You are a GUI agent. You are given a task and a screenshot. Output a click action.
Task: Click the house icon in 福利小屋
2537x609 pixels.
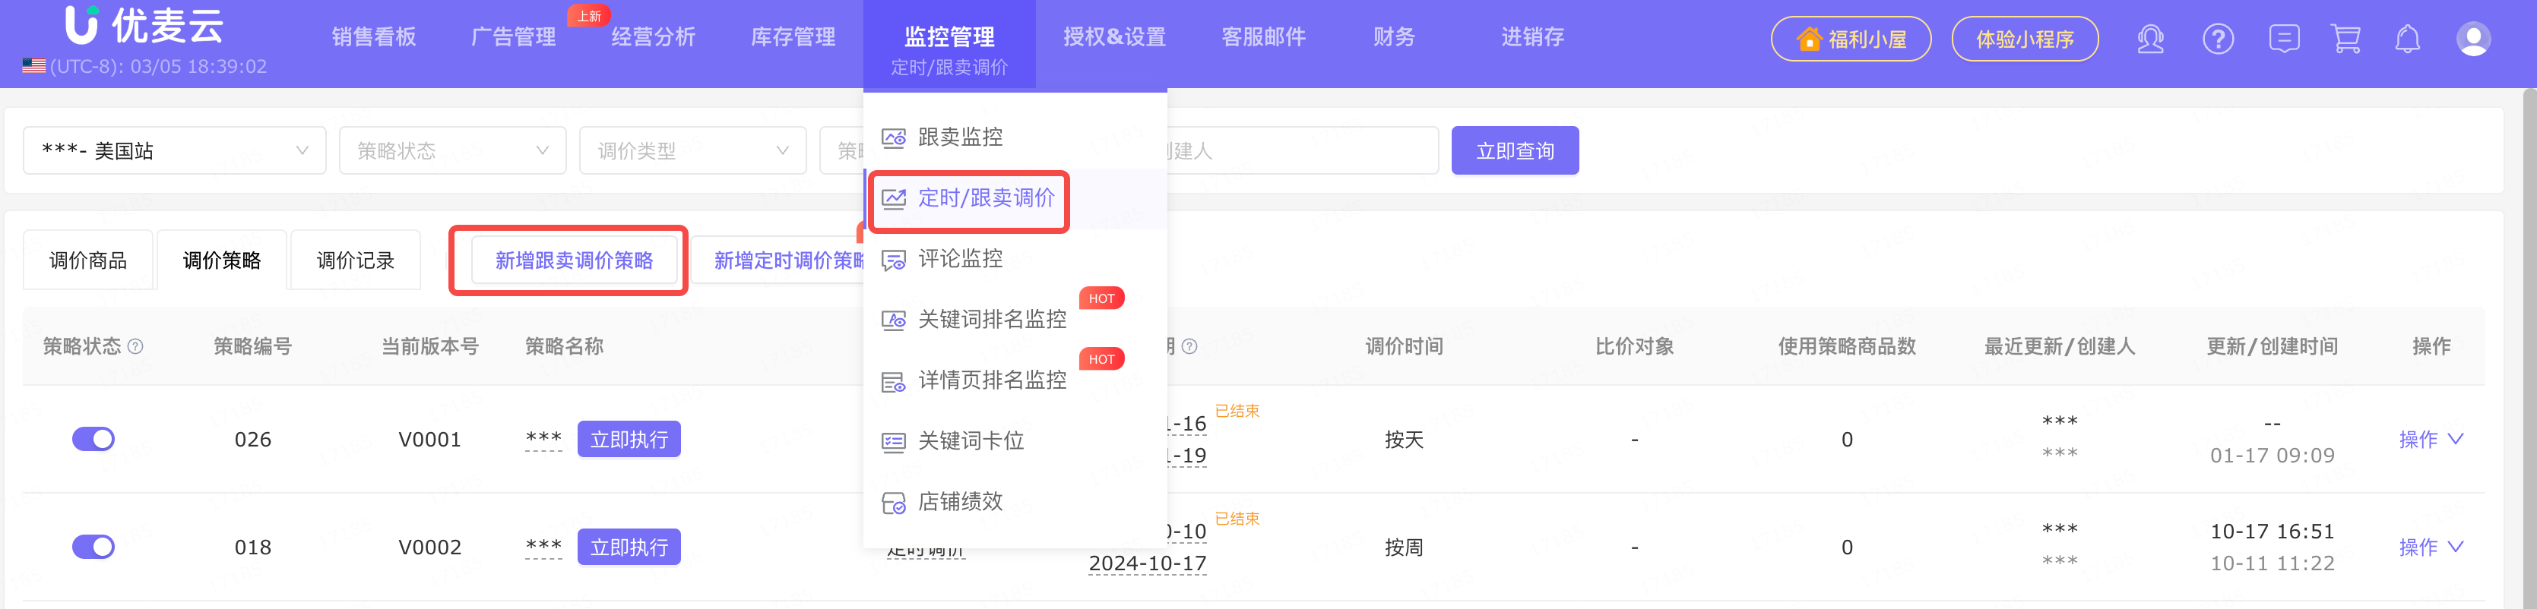click(1809, 39)
